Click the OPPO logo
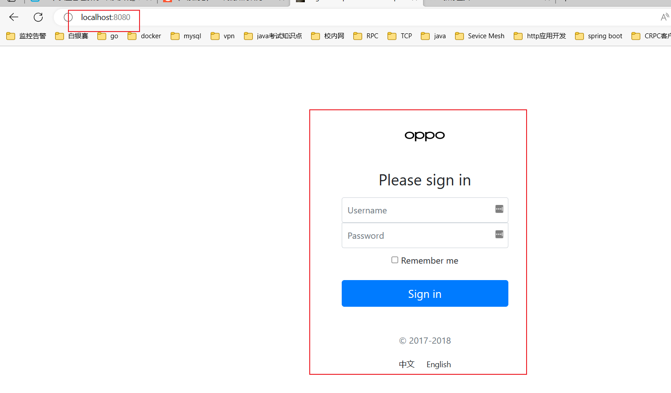Image resolution: width=671 pixels, height=393 pixels. [x=425, y=136]
